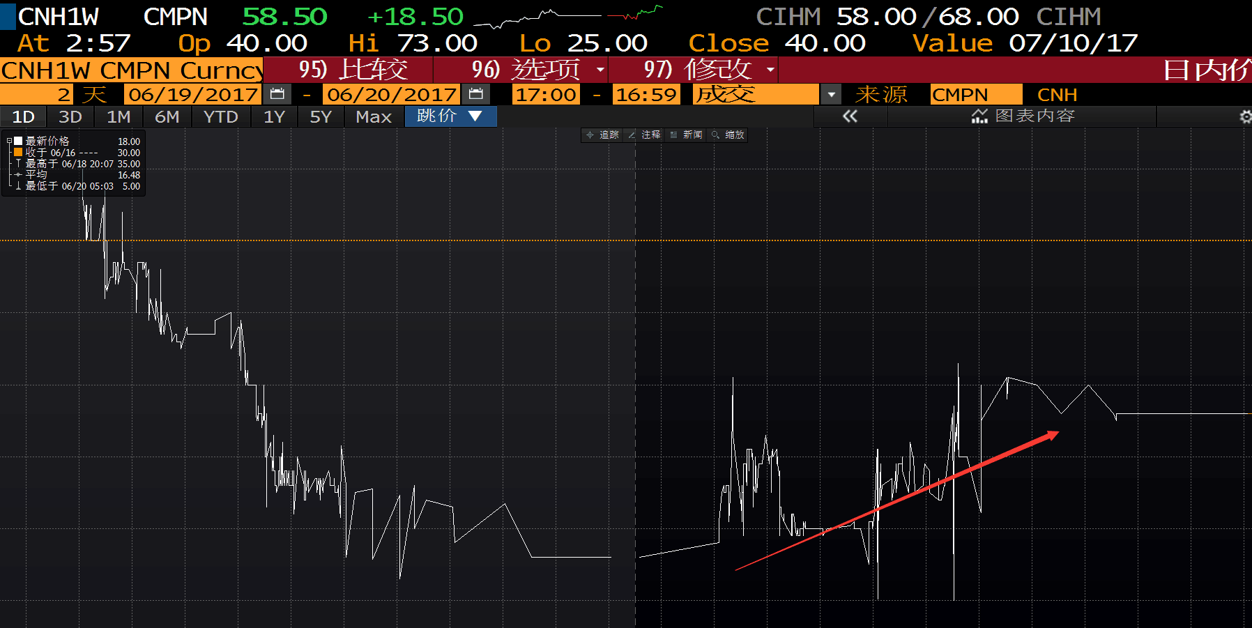Expand the 成交 field dropdown arrow
Screen dimensions: 1252x628
pyautogui.click(x=831, y=94)
